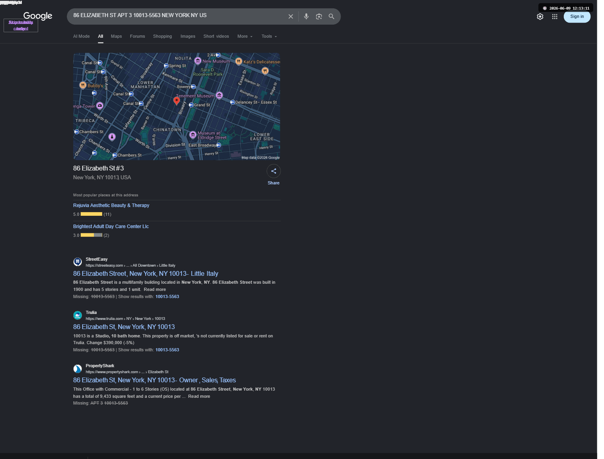Viewport: 604px width, 459px height.
Task: Click the Share icon for the address
Action: [x=274, y=171]
